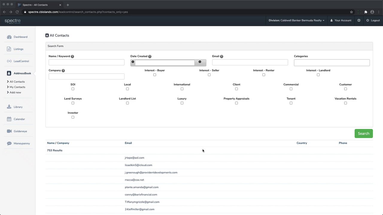383x215 pixels.
Task: Open the Categories select field
Action: click(x=332, y=62)
